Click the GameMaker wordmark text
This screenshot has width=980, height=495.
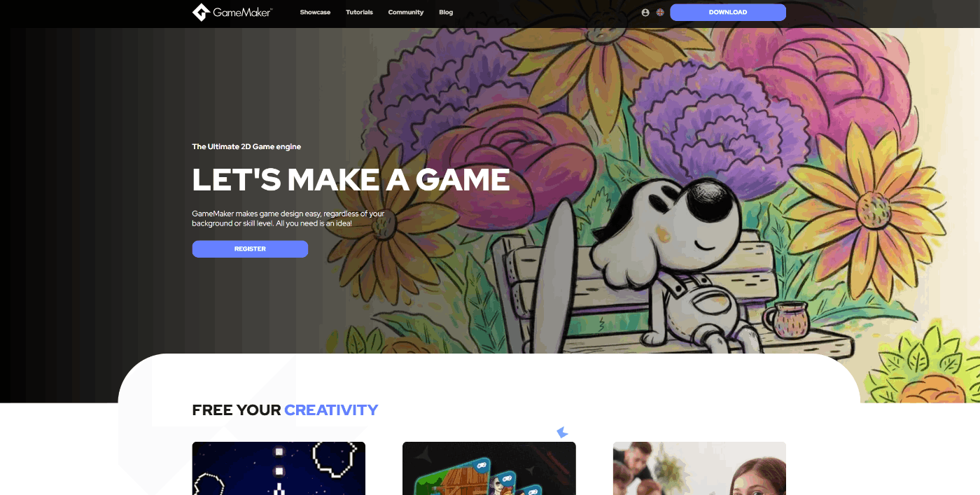(242, 13)
